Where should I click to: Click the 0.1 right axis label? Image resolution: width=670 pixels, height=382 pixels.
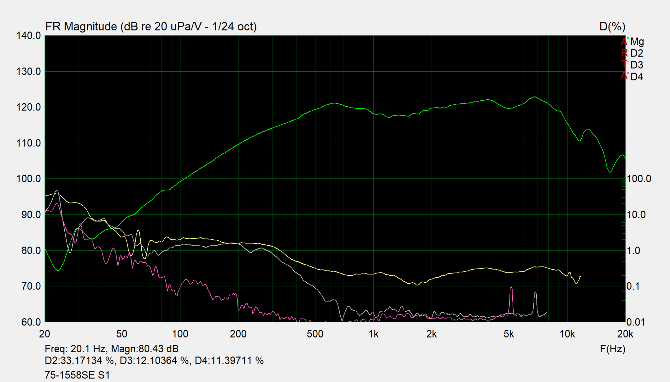point(634,286)
